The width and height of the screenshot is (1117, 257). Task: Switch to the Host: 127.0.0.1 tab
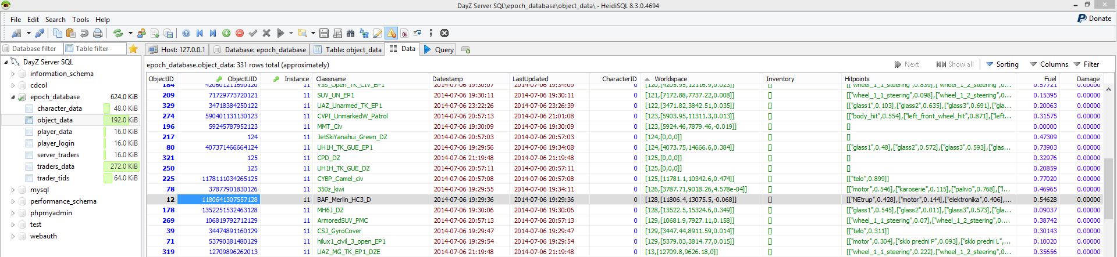tap(177, 50)
